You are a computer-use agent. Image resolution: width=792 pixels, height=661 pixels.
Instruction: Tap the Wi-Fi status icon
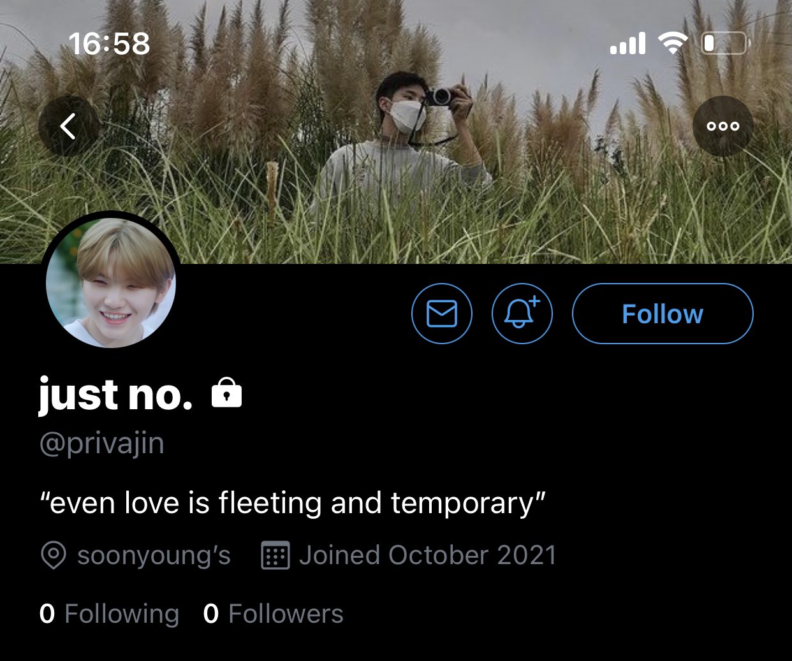point(672,43)
